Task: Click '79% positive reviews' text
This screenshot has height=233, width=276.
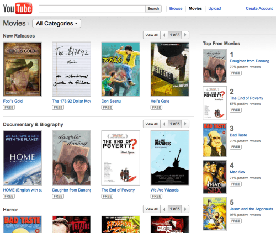Action: 245,67
